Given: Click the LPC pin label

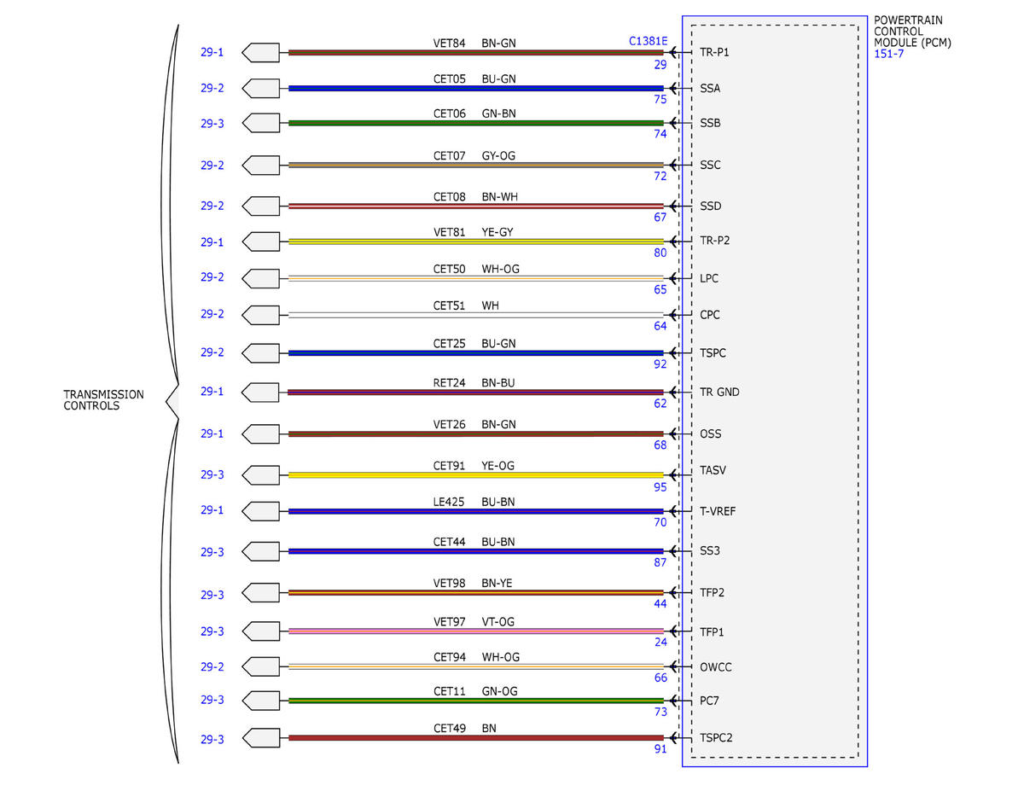Looking at the screenshot, I should click(709, 278).
